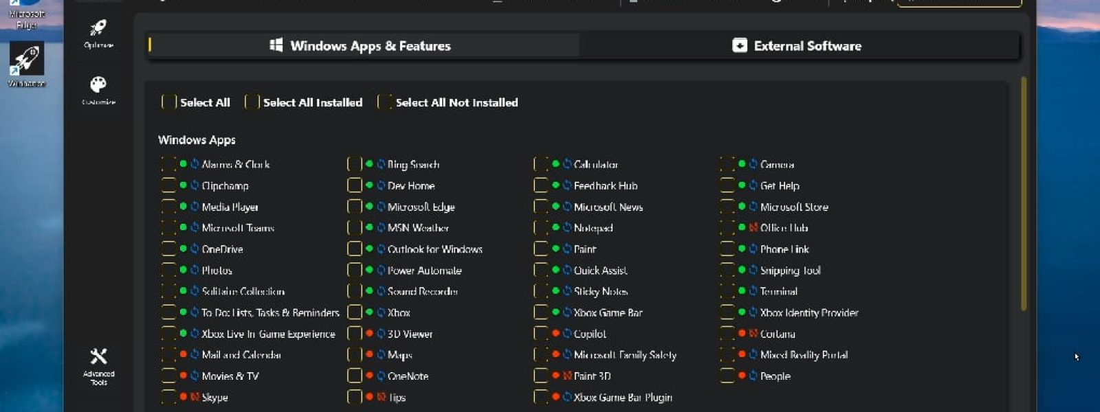Select the Xbox Game Bar Plugin label
The height and width of the screenshot is (412, 1100).
tap(623, 397)
